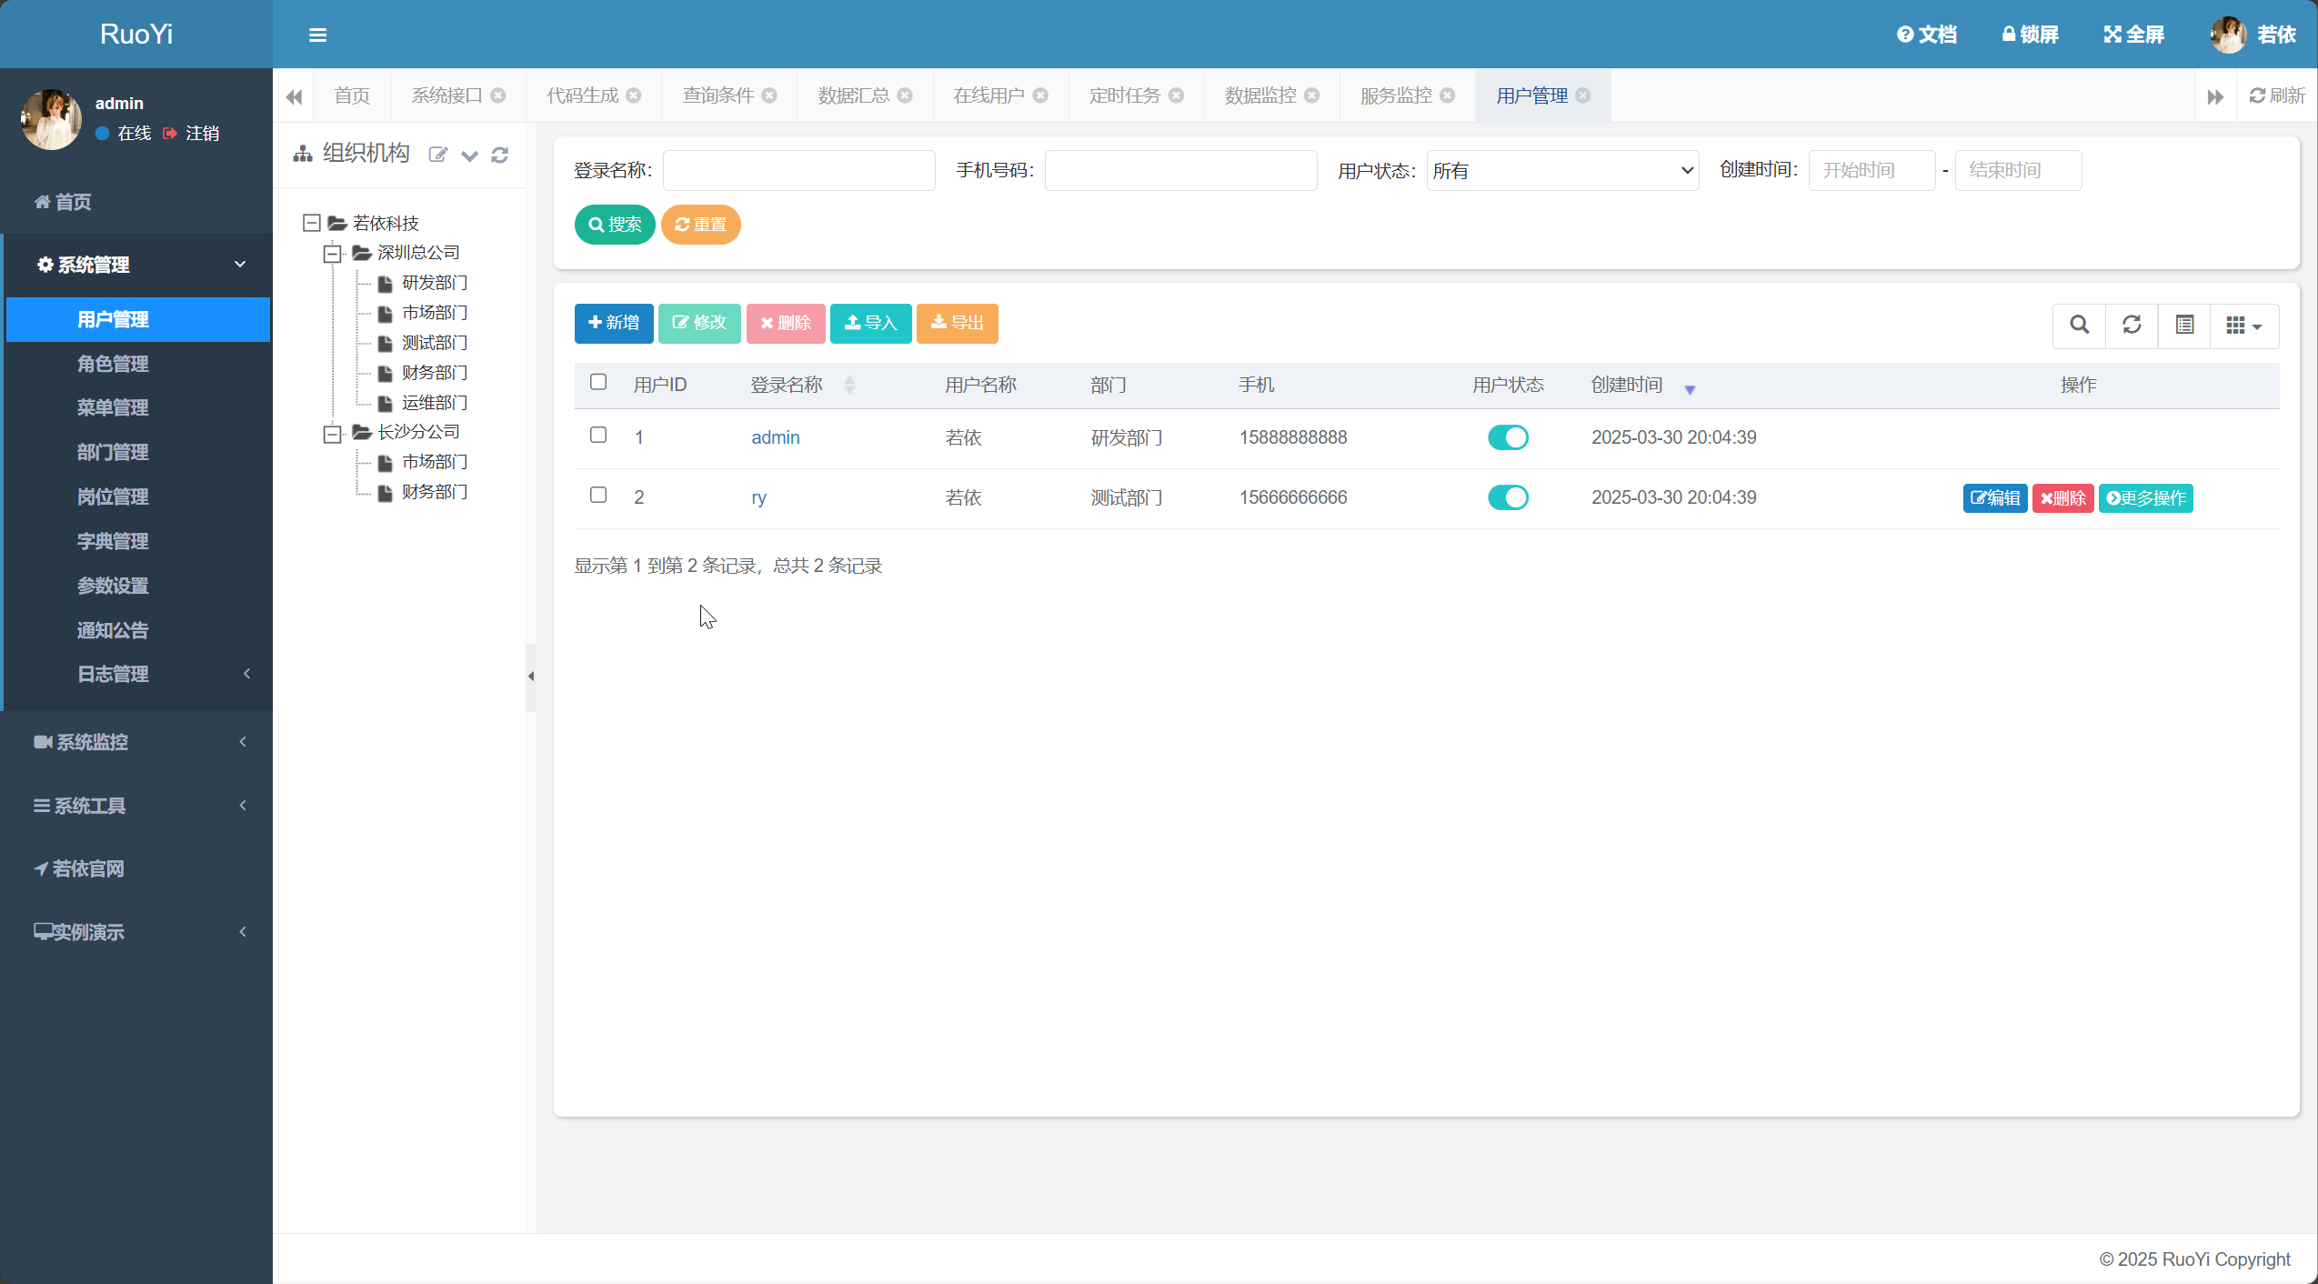Collapse the 深圳总公司 tree node
This screenshot has height=1284, width=2318.
click(x=333, y=254)
